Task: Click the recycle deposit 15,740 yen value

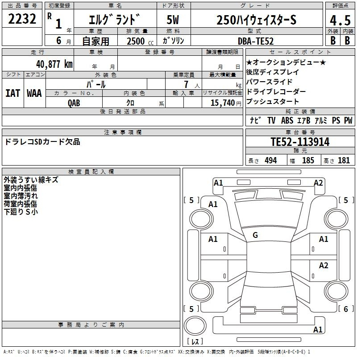Action: [x=222, y=103]
